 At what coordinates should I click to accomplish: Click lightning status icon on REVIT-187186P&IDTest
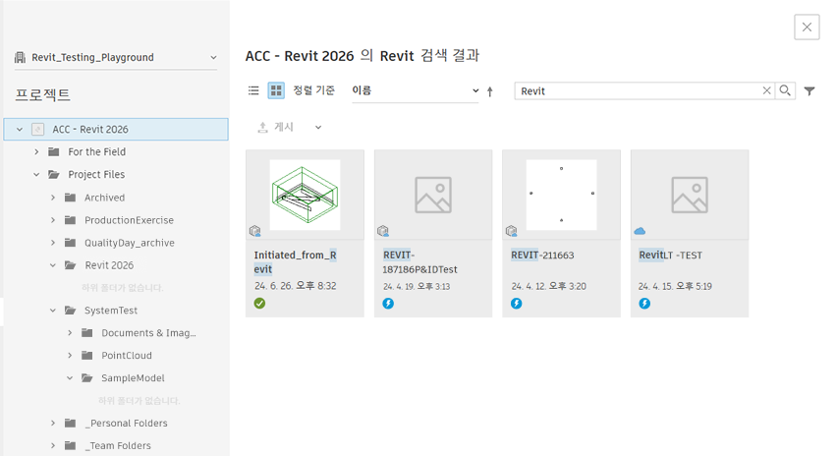388,304
